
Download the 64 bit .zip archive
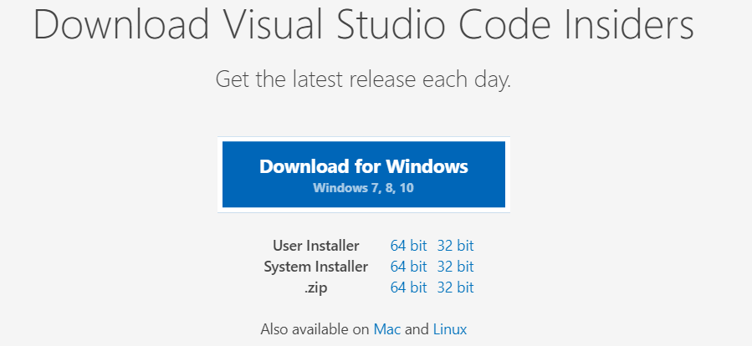[408, 287]
